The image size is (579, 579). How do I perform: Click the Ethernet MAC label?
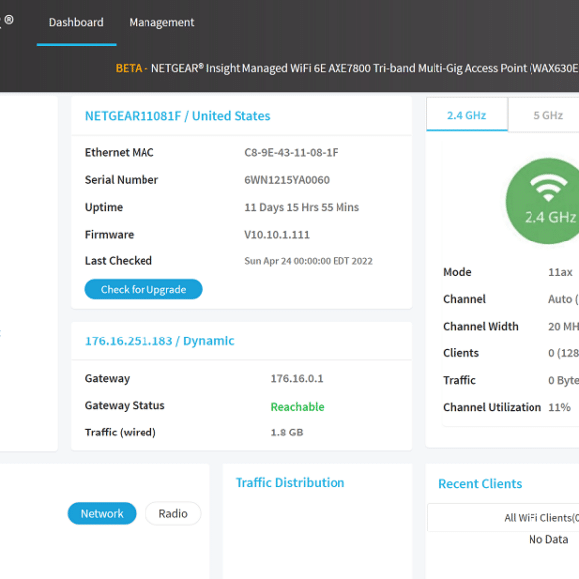pos(120,152)
